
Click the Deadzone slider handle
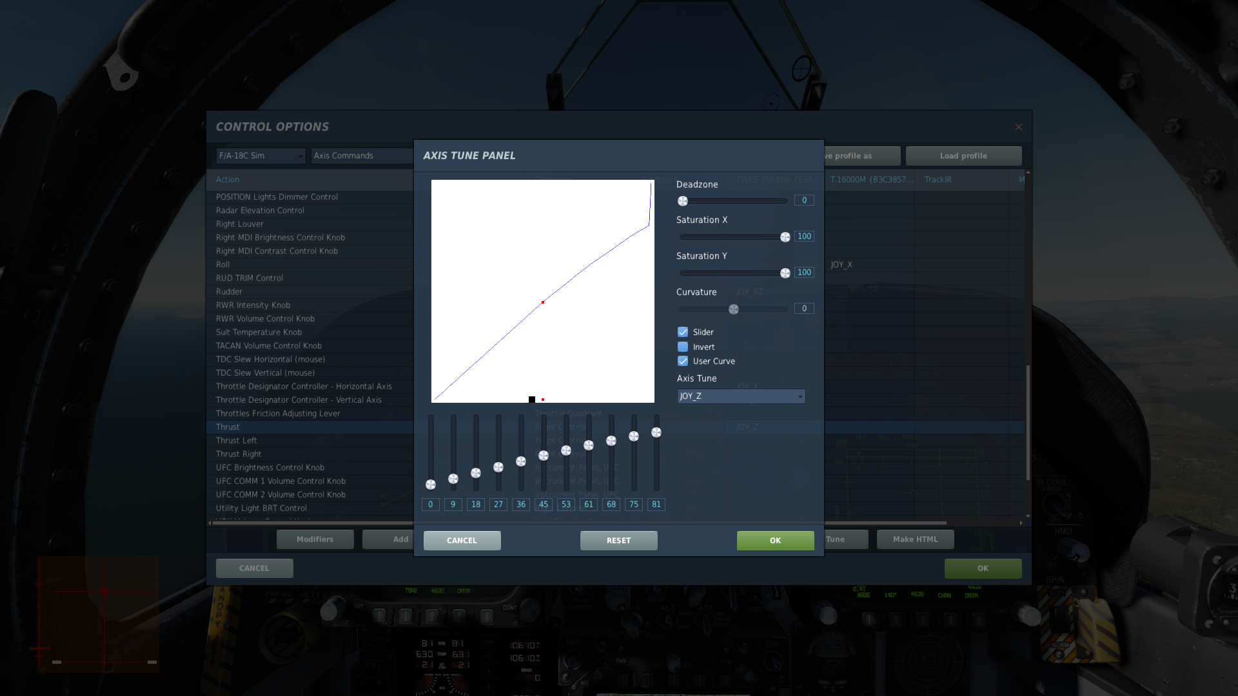[x=683, y=201]
